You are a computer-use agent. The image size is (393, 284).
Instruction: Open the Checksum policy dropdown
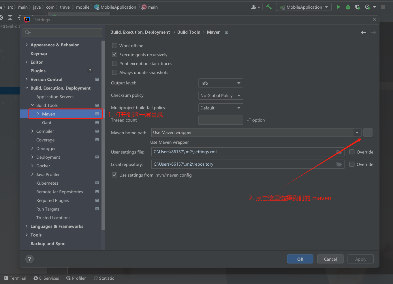click(x=221, y=95)
